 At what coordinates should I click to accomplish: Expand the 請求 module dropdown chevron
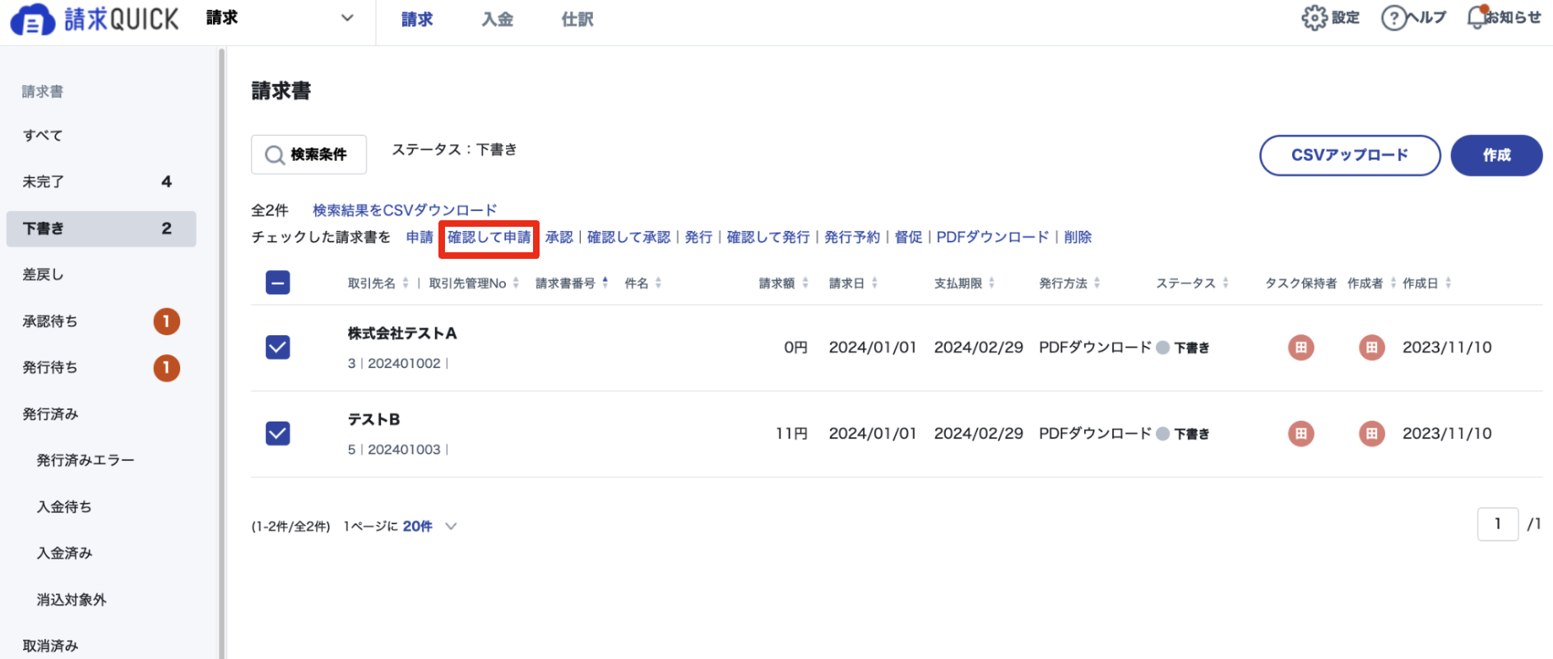[347, 18]
